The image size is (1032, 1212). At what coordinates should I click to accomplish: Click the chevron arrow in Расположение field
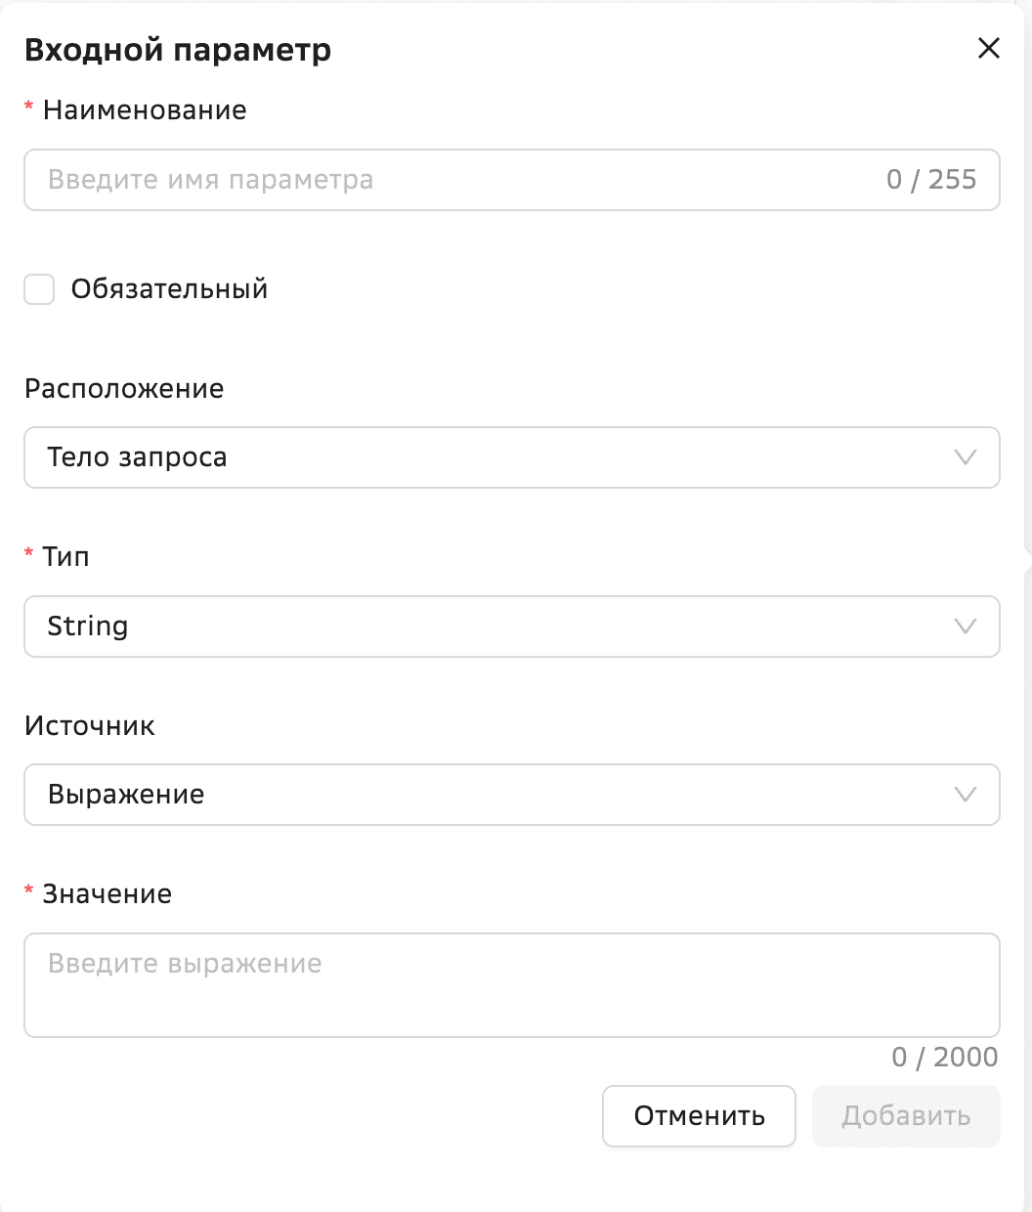click(x=966, y=457)
